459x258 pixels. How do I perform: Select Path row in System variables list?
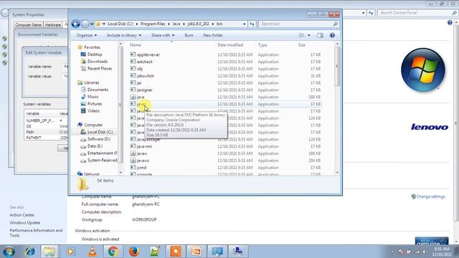[x=46, y=132]
